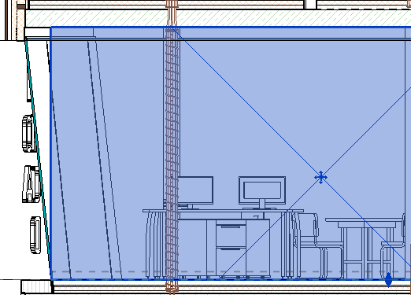Select the top exterior wall fixture
Viewport: 411px width, 295px height.
[28, 134]
